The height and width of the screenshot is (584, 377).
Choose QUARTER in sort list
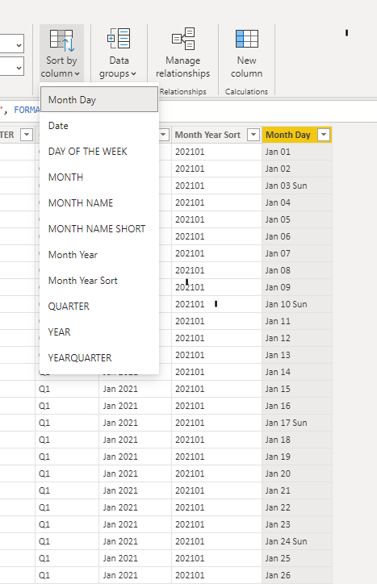pos(99,307)
